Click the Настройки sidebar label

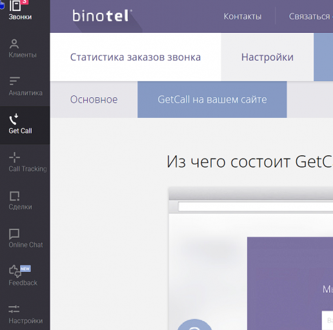click(x=26, y=321)
